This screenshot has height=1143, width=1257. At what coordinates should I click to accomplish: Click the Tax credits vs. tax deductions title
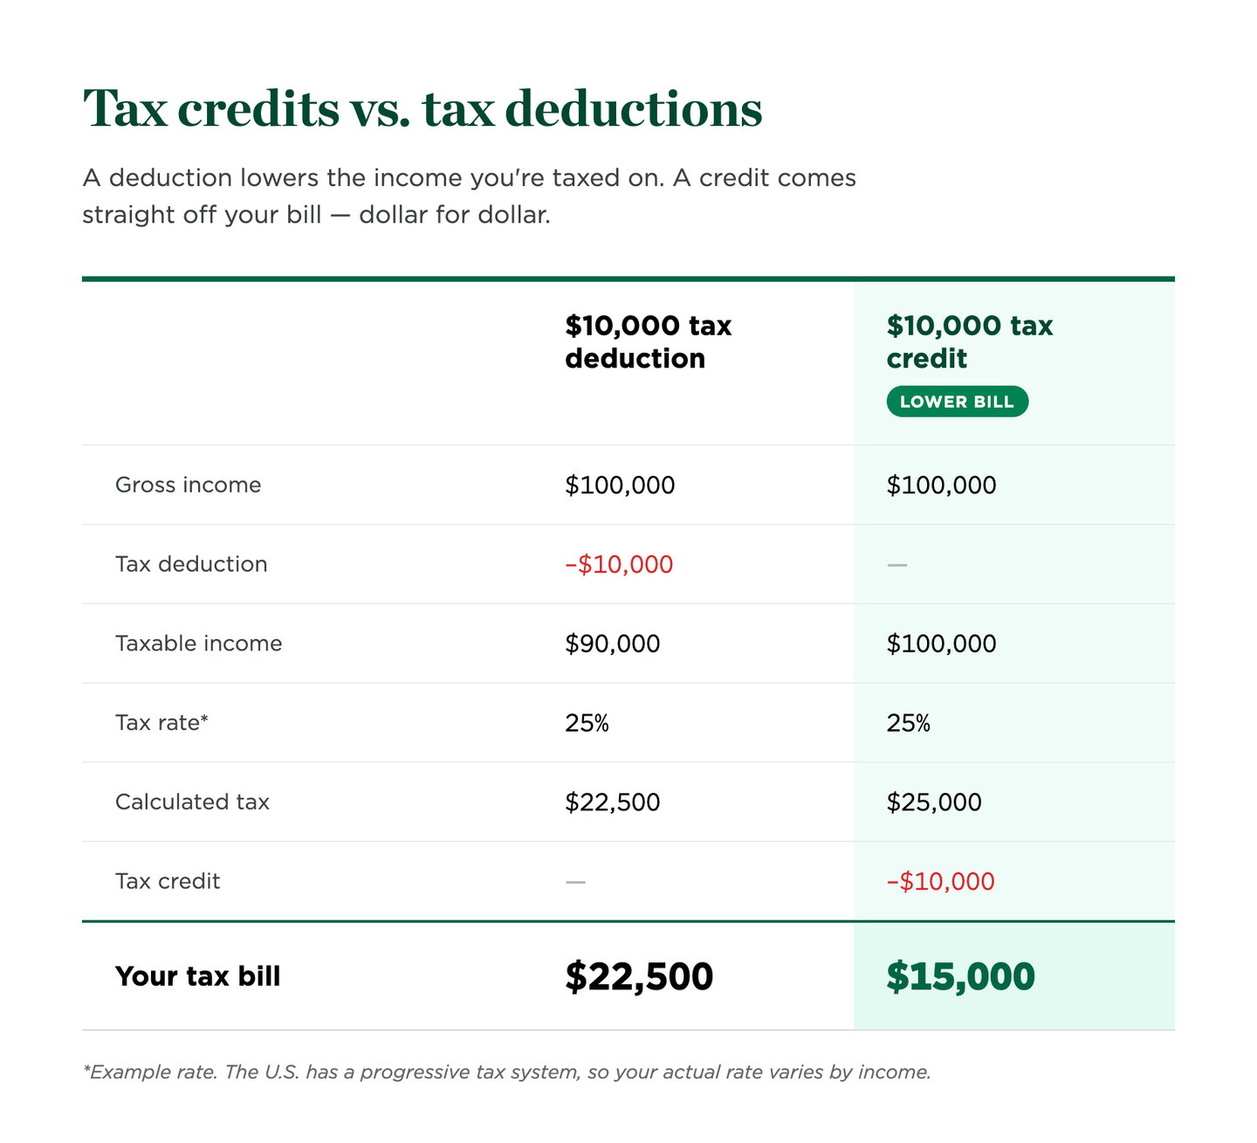pyautogui.click(x=422, y=109)
